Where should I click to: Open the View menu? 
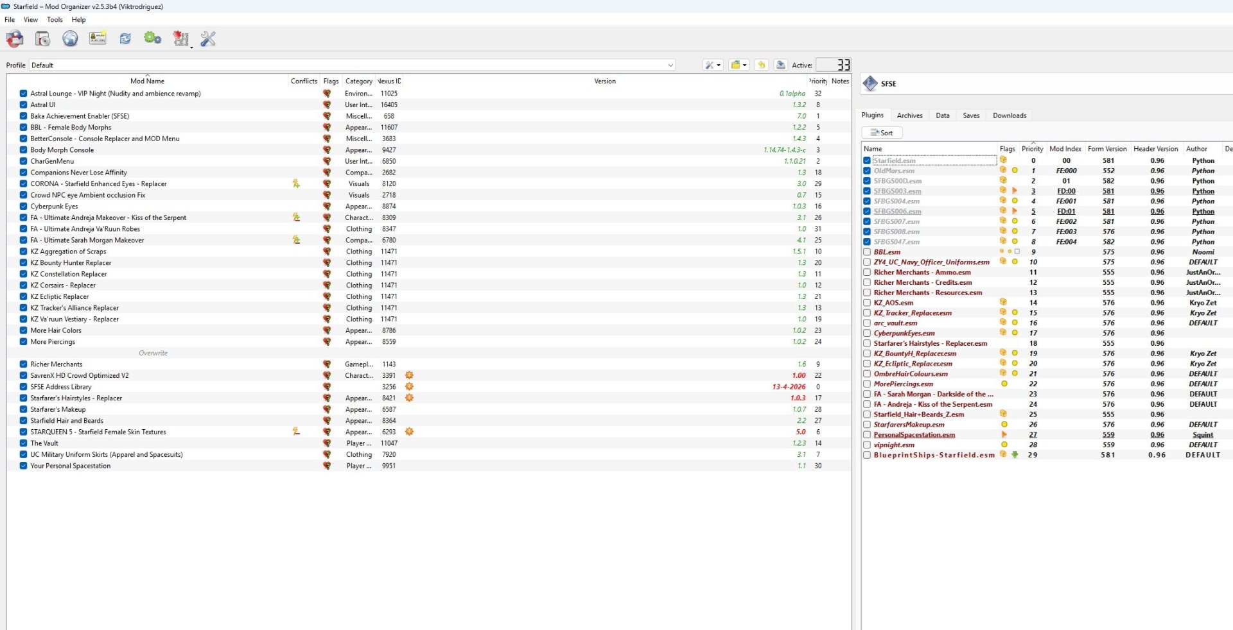(31, 20)
